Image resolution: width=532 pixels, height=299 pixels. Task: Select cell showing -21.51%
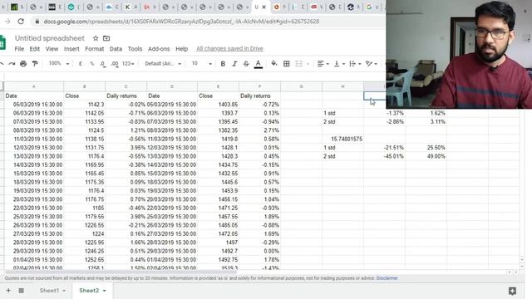pos(384,148)
